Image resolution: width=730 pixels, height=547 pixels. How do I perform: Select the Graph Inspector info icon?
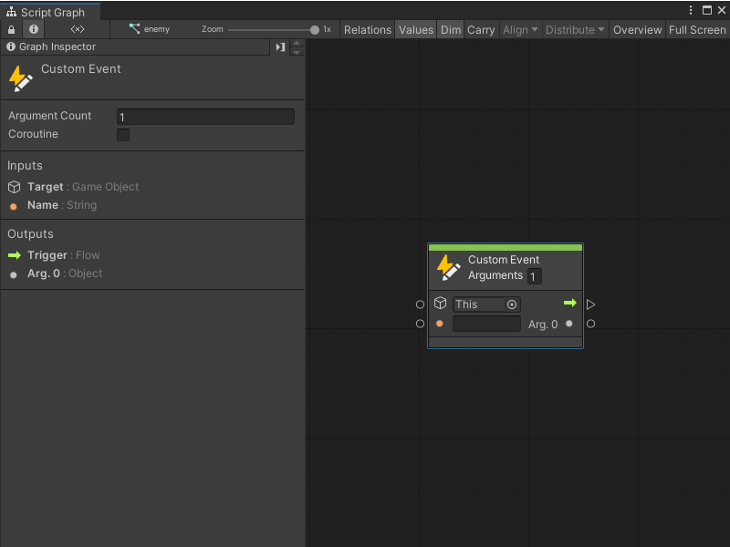pyautogui.click(x=9, y=46)
